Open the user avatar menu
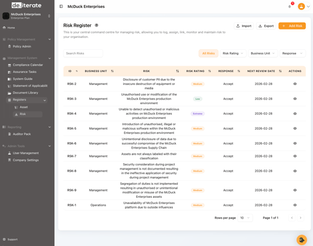The height and width of the screenshot is (246, 313). [302, 6]
